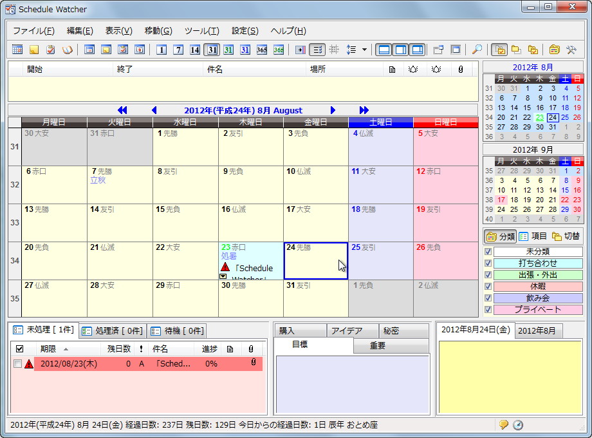The height and width of the screenshot is (438, 592).
Task: Switch to the 365-day year view icon
Action: 261,48
